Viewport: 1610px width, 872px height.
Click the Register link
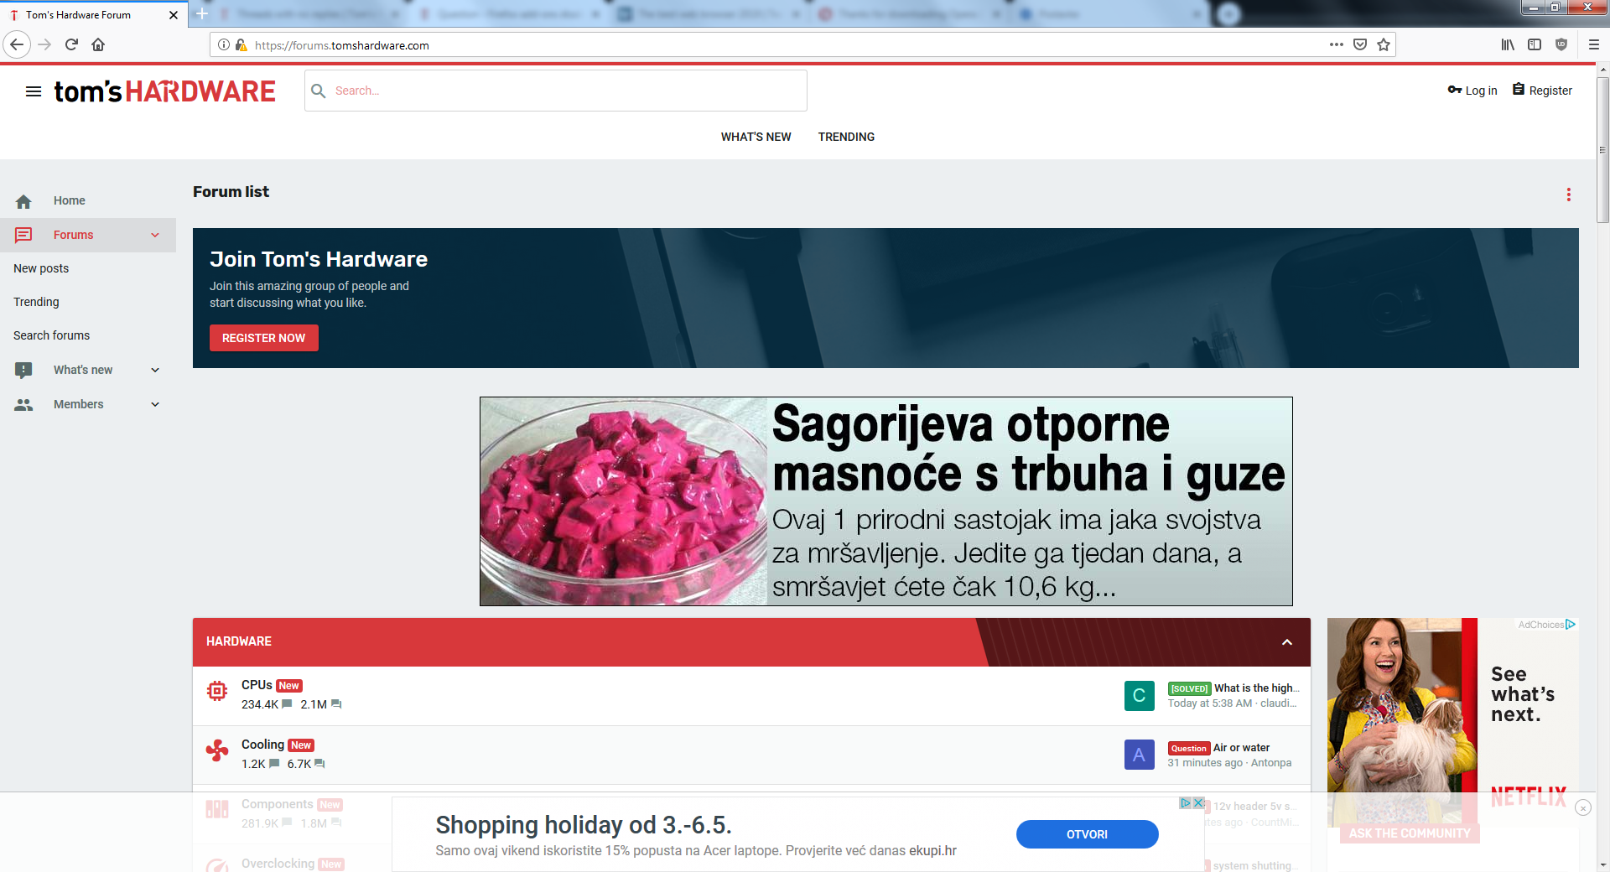1550,91
